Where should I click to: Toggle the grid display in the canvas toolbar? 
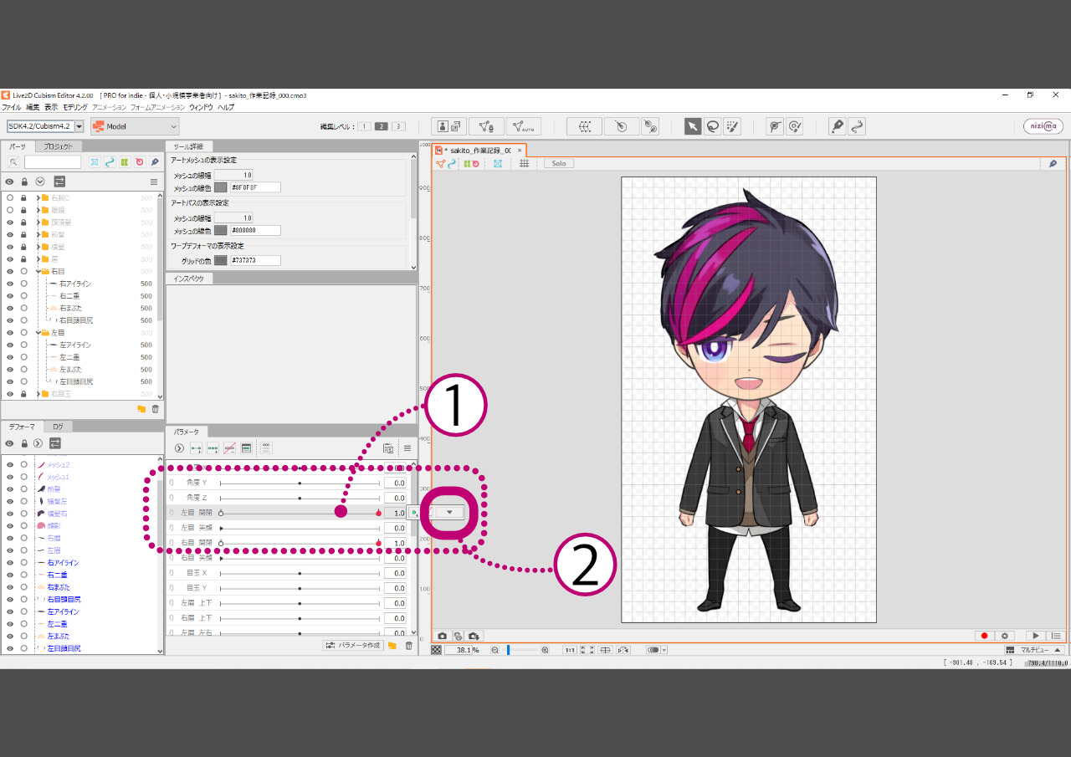[525, 163]
